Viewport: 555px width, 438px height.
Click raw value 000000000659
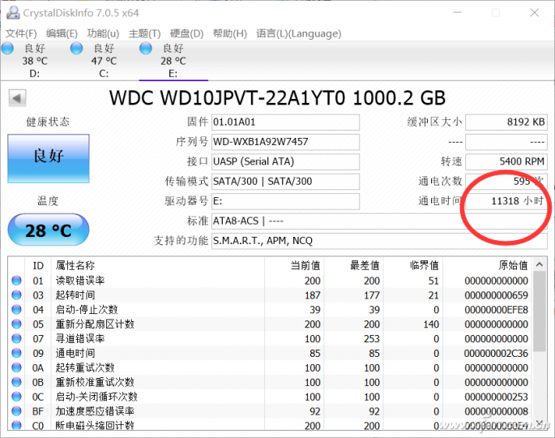[496, 295]
